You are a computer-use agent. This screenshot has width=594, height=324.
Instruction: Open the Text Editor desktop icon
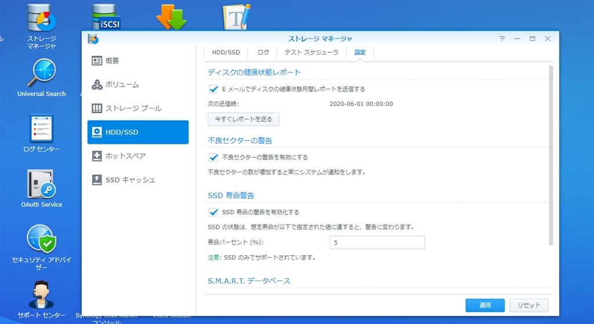237,17
